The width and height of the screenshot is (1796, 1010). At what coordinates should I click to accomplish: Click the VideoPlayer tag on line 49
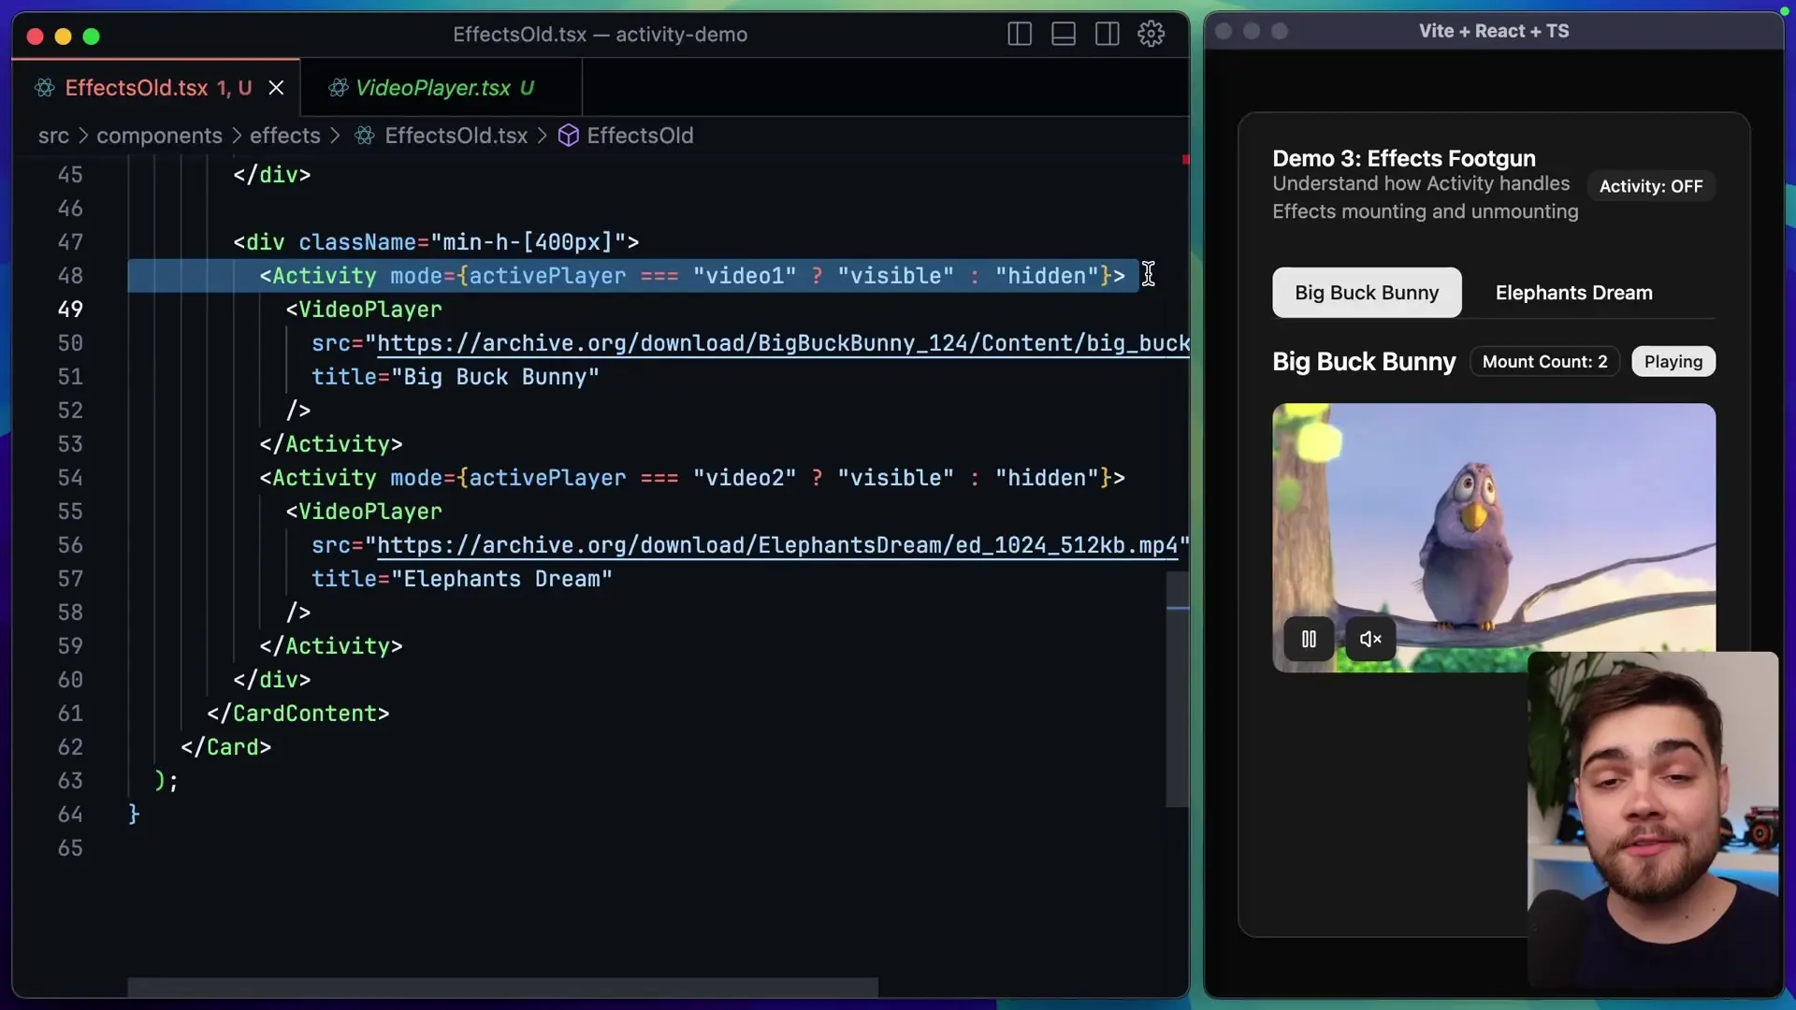point(364,310)
